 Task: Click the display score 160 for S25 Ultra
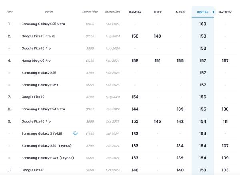click(x=202, y=24)
